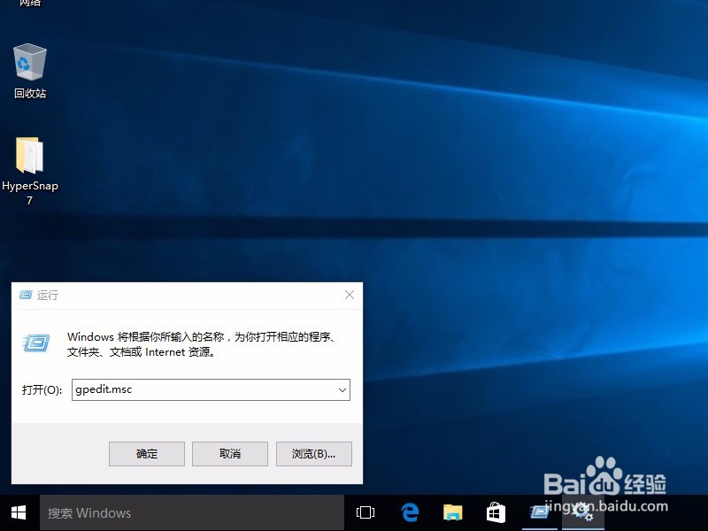The image size is (708, 531).
Task: Expand the Open combo box dropdown arrow
Action: pyautogui.click(x=342, y=389)
